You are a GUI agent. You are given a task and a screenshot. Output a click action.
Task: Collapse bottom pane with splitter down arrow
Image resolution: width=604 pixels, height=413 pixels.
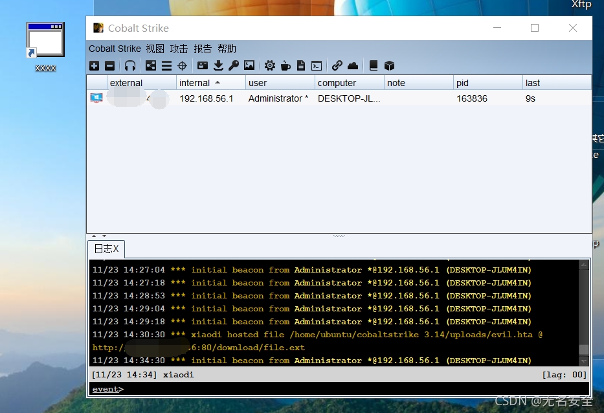104,236
